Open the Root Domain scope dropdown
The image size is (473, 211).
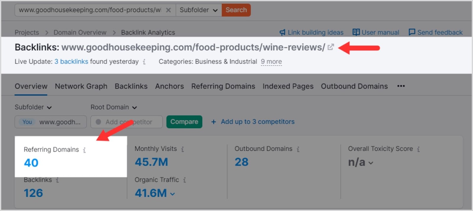[x=114, y=107]
